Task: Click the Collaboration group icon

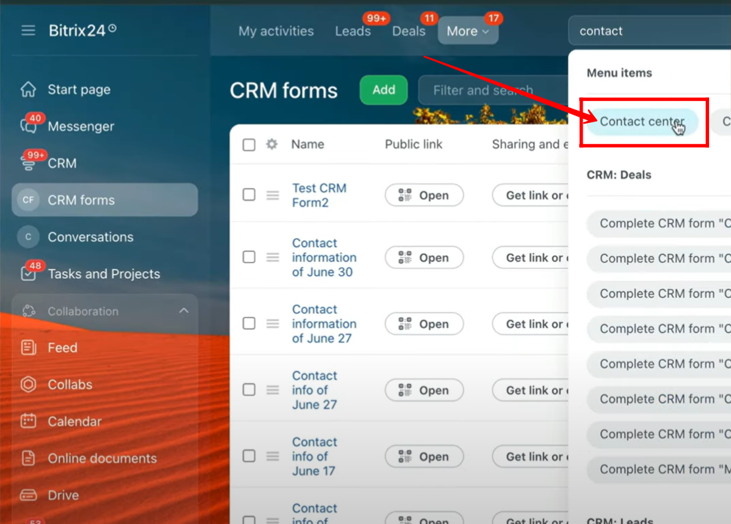Action: [x=29, y=311]
